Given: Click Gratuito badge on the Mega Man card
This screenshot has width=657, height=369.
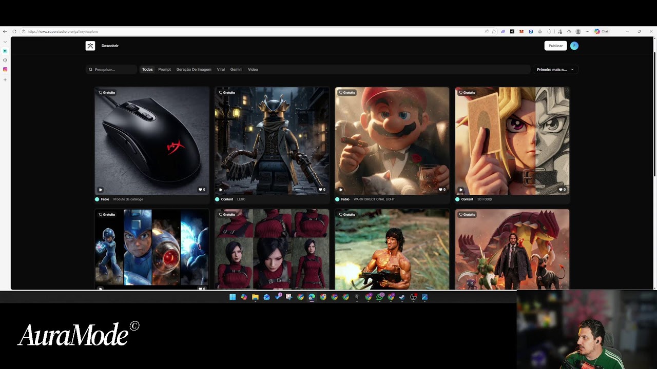Looking at the screenshot, I should pos(107,215).
